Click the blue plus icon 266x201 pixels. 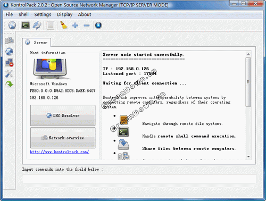(x=75, y=26)
